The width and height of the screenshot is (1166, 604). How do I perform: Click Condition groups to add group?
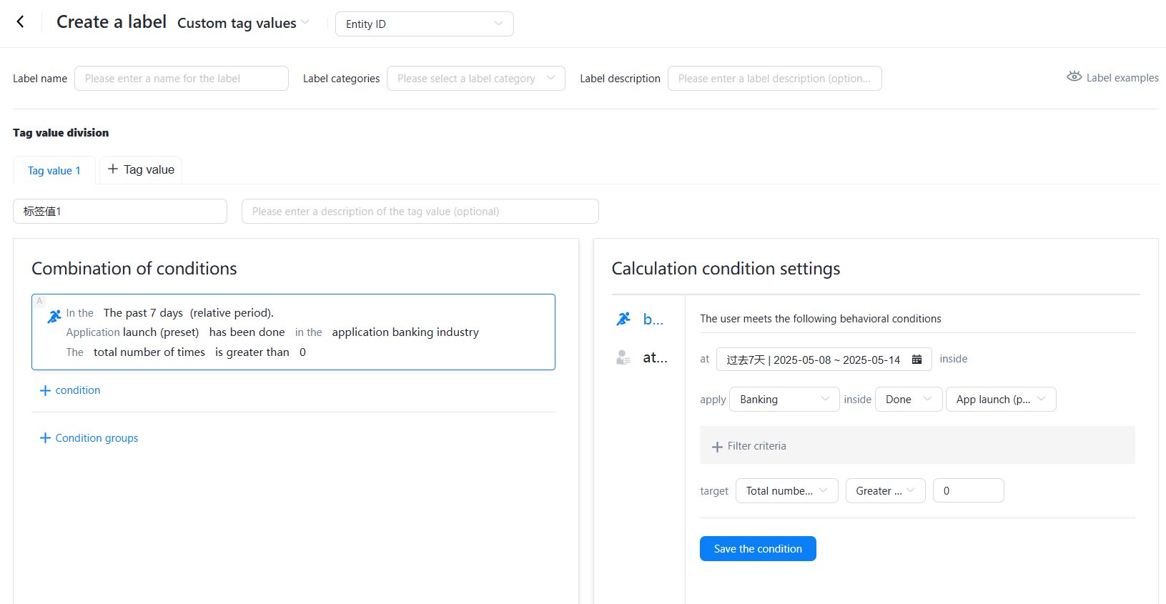pos(89,438)
